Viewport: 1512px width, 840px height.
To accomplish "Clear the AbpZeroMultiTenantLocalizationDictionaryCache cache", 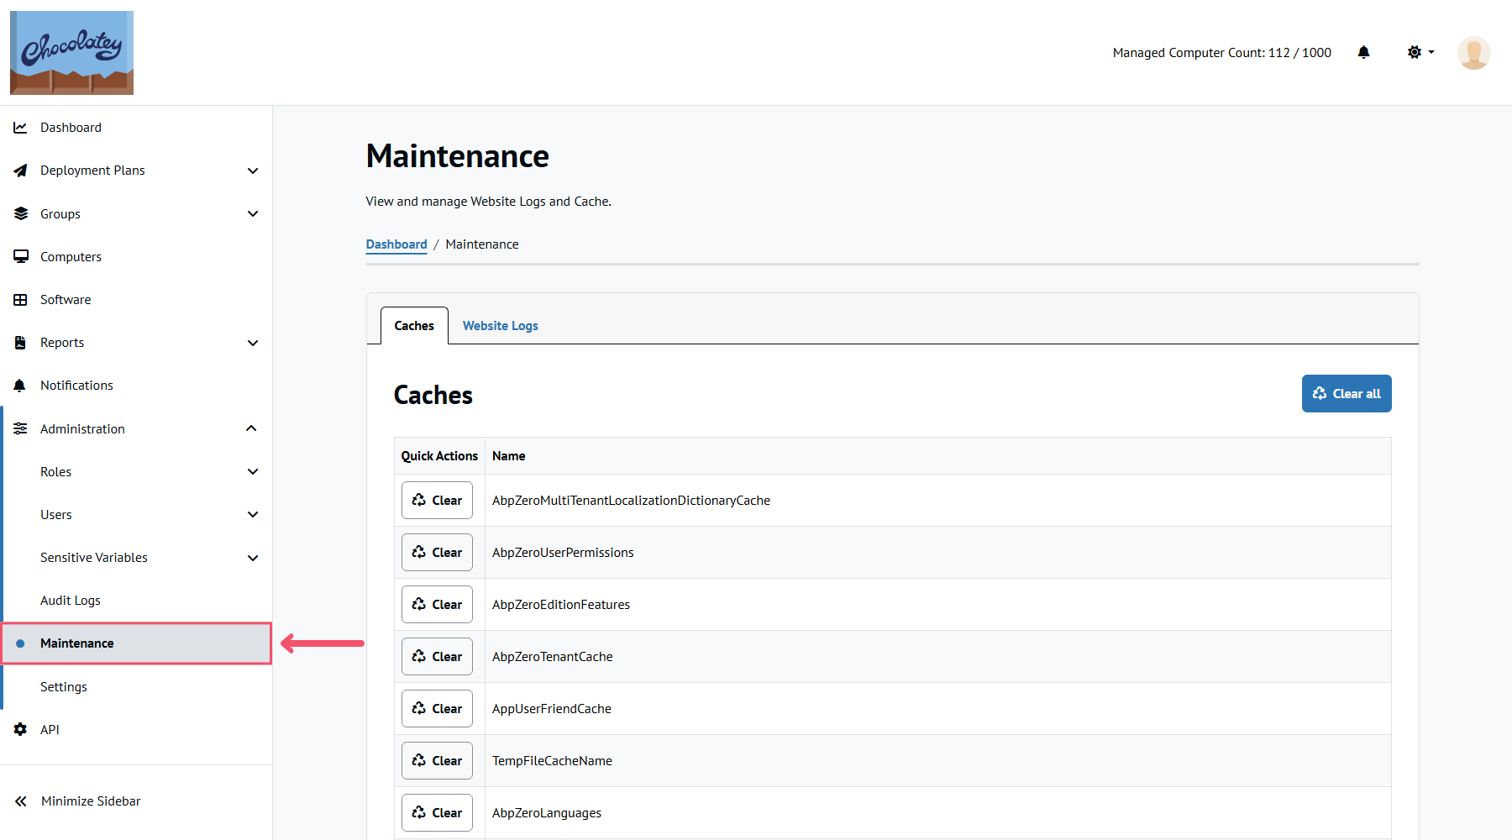I will click(x=437, y=500).
